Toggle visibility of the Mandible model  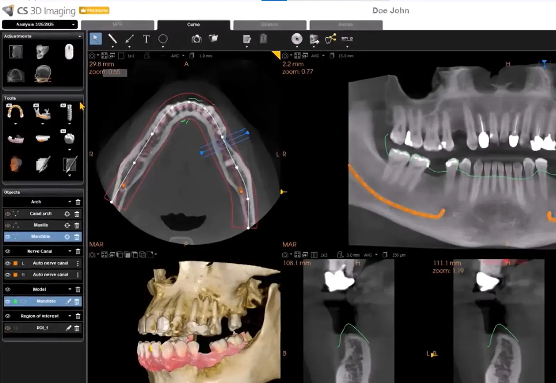(x=8, y=301)
